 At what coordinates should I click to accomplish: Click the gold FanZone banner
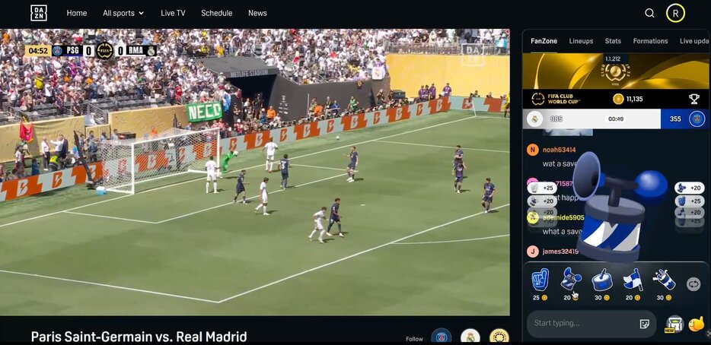(616, 71)
